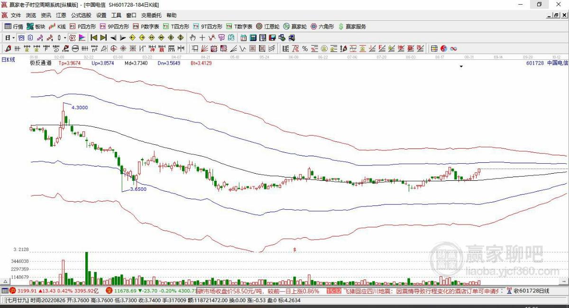Click the 4.3000 high price label
This screenshot has height=308, width=569.
(80, 108)
